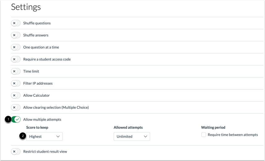The image size is (265, 161).
Task: Toggle Restrict student result view
Action: [x=15, y=152]
